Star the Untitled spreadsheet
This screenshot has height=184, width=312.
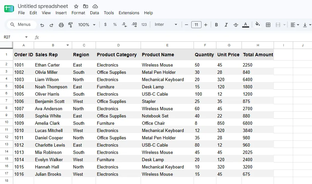tap(76, 6)
